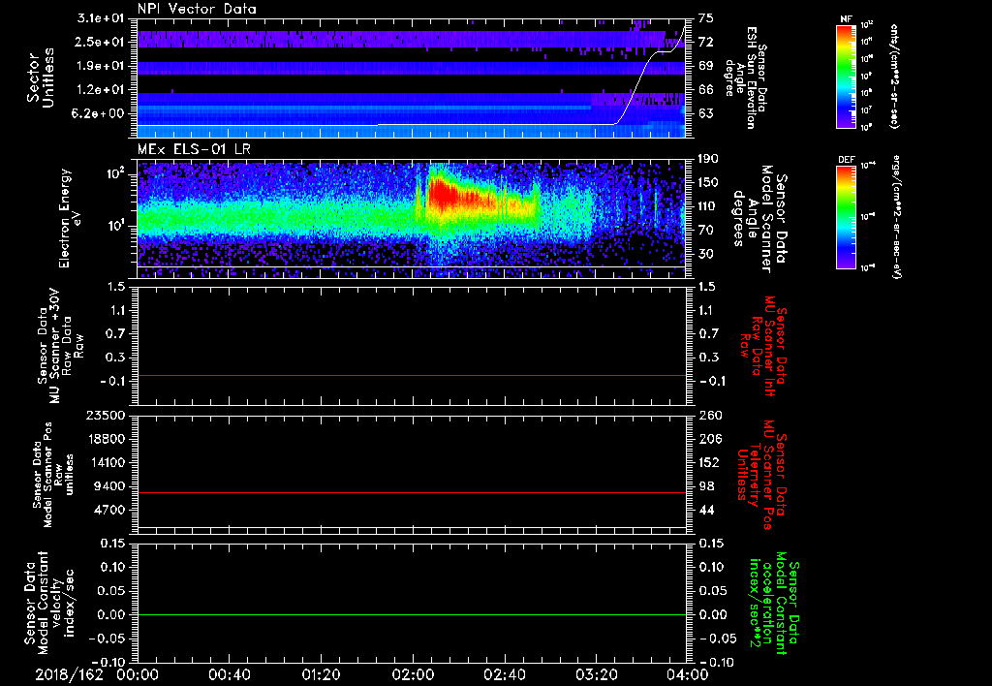The width and height of the screenshot is (992, 686).
Task: Click the "1.2e+01" sector tick label
Action: pyautogui.click(x=101, y=90)
